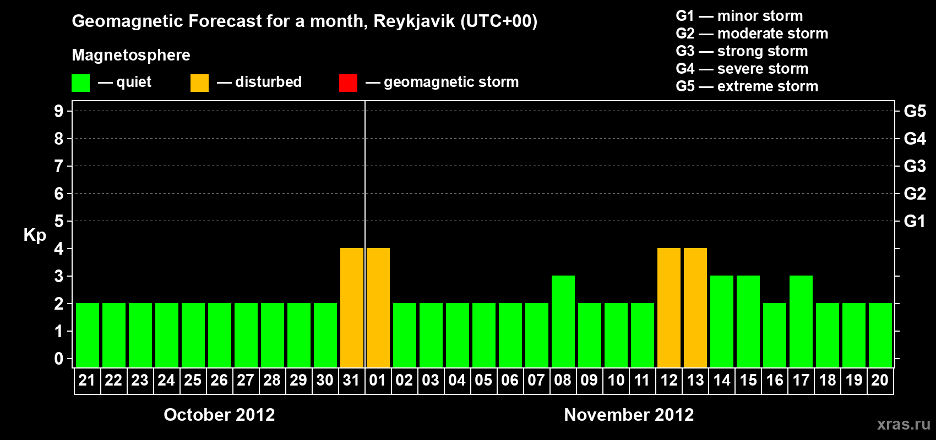Screen dimensions: 936x440
Task: Click the date label 24
Action: [x=166, y=381]
